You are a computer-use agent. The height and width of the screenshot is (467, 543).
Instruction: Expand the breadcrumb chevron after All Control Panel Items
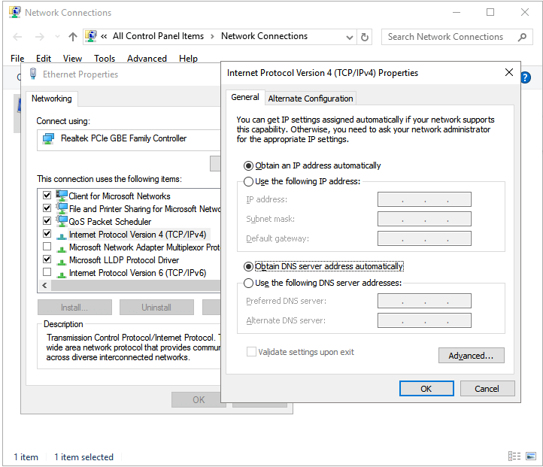213,36
